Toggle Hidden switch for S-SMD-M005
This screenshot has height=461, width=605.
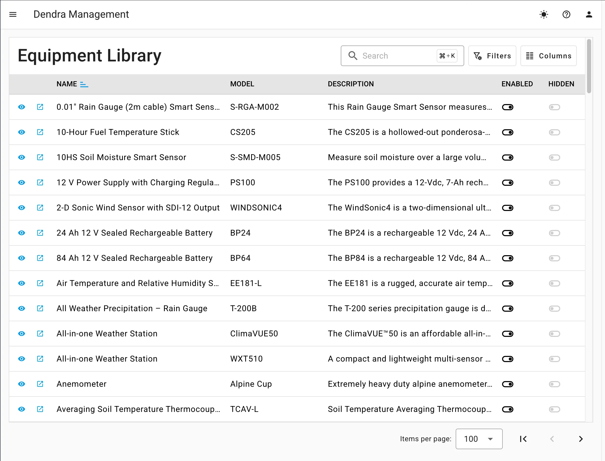[554, 158]
